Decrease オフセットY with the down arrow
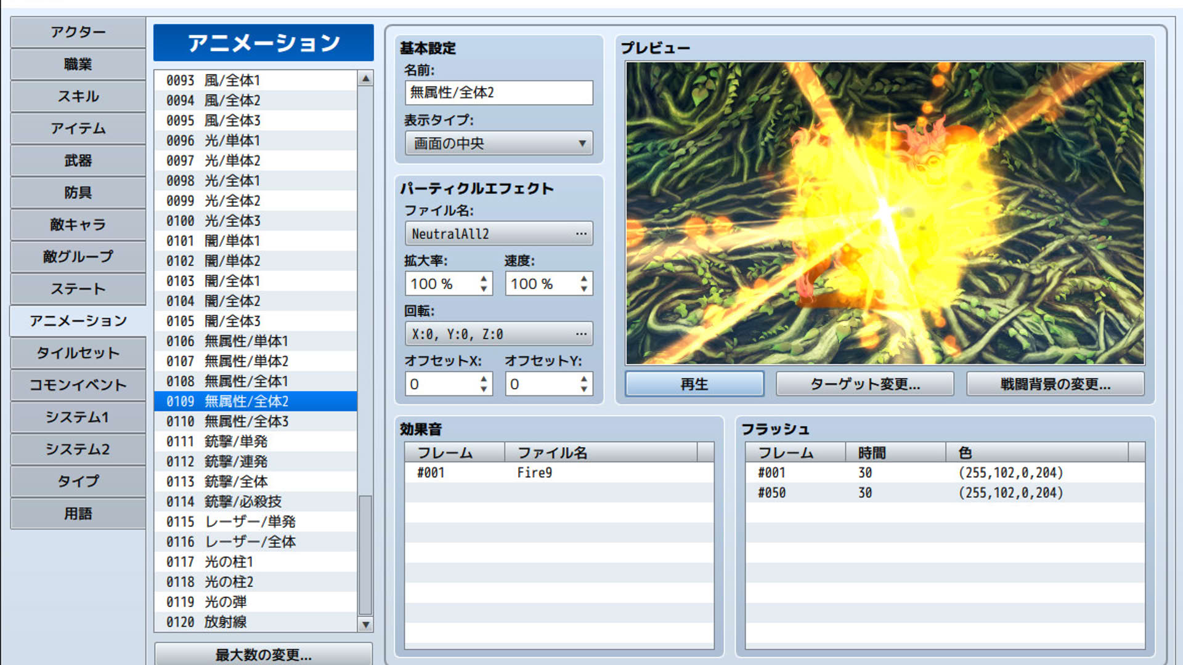 [x=583, y=389]
